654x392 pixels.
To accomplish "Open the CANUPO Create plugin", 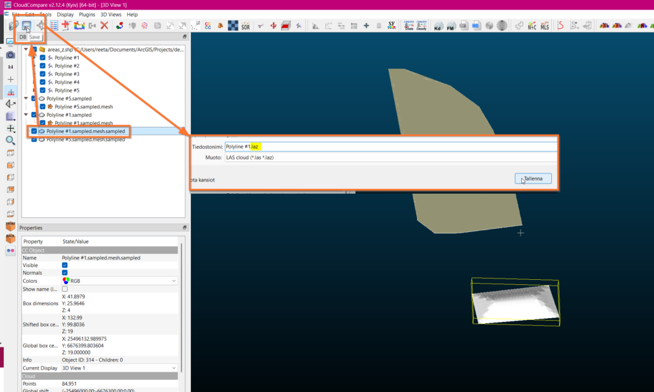I will point(409,25).
